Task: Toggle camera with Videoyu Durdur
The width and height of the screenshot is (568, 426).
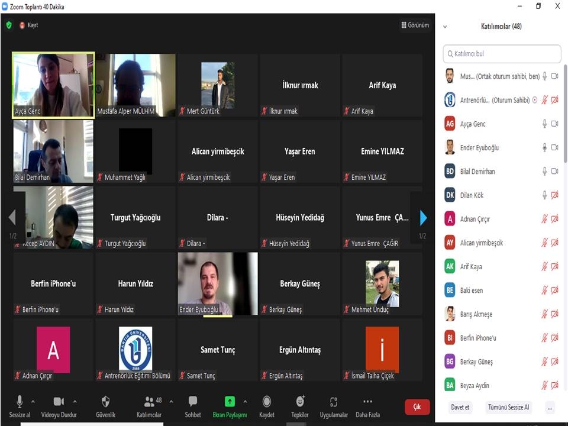Action: point(59,402)
